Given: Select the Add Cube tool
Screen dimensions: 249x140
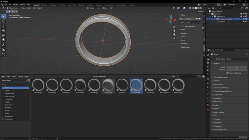Looking at the screenshot, I should tap(4, 54).
